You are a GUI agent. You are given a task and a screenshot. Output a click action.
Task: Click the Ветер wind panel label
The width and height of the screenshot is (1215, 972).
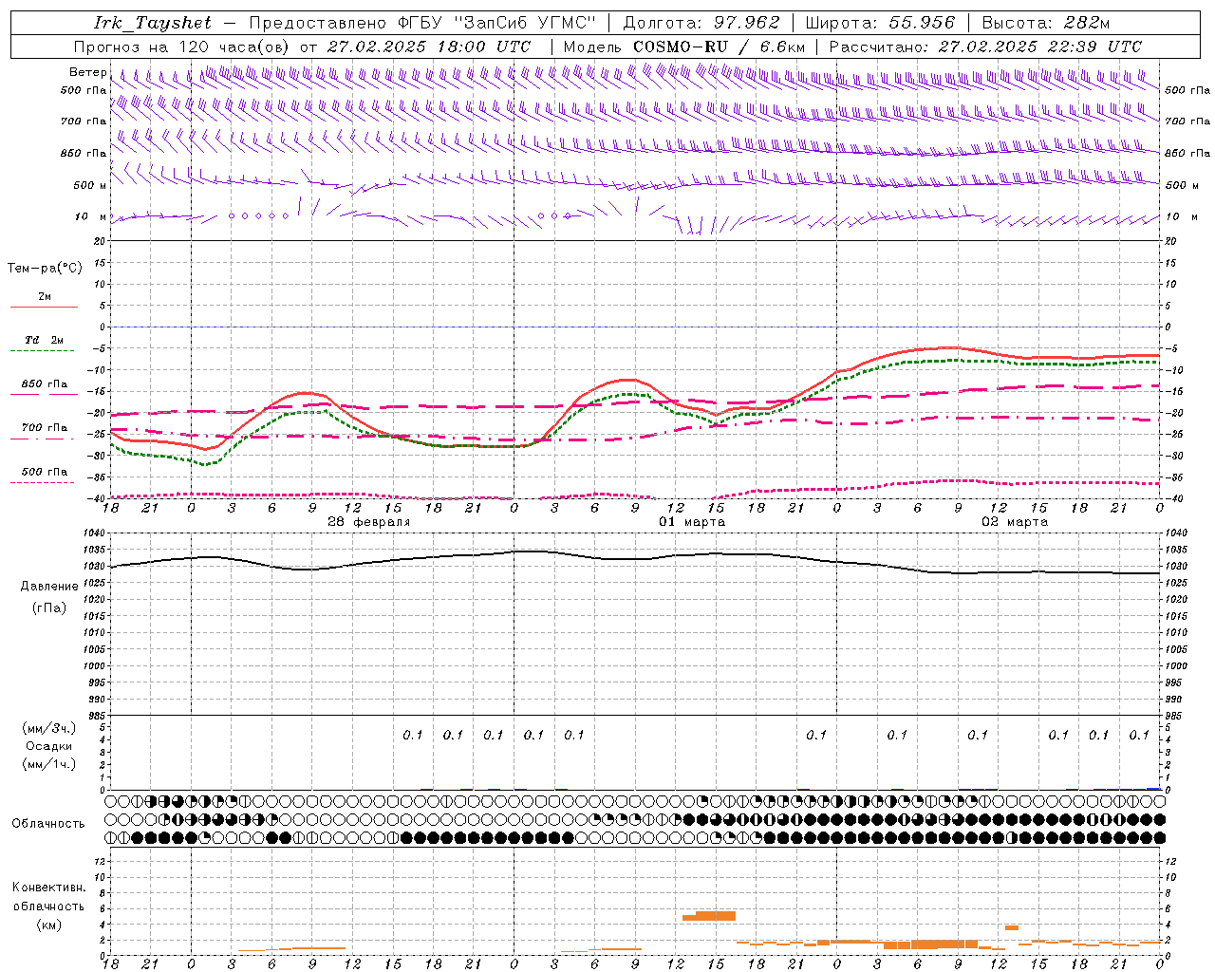point(87,72)
